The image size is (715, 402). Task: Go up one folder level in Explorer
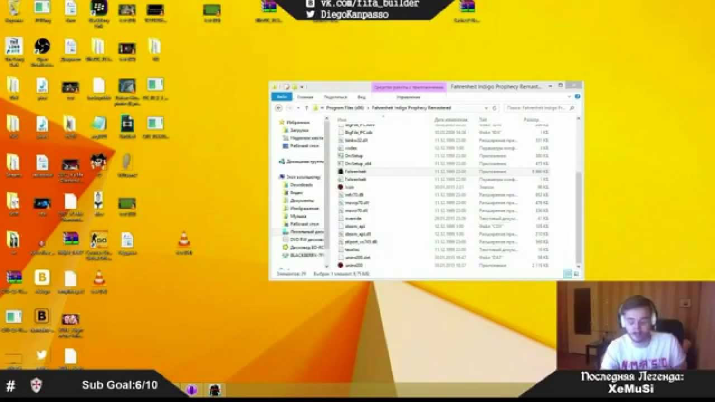click(x=306, y=108)
